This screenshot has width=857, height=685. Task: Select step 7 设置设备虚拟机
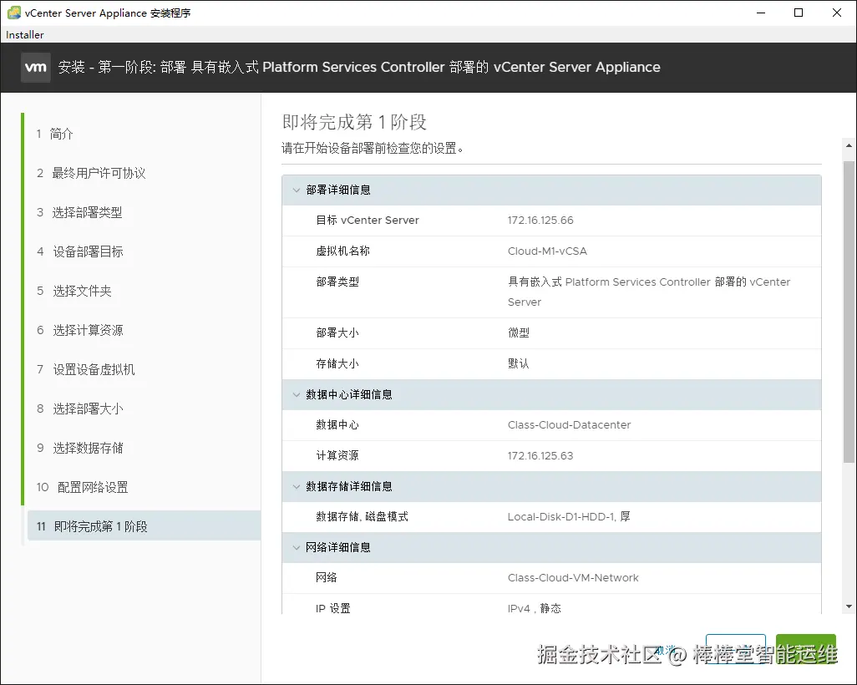[x=86, y=369]
